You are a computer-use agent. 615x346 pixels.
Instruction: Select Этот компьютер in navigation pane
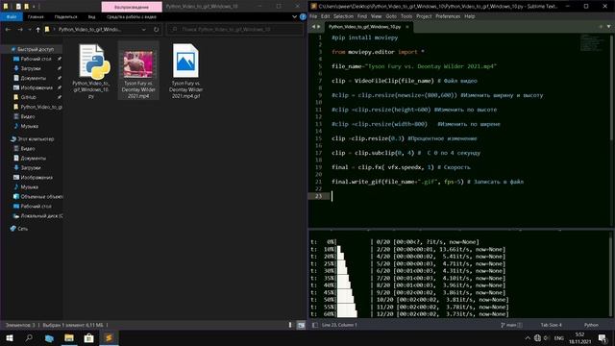click(36, 138)
